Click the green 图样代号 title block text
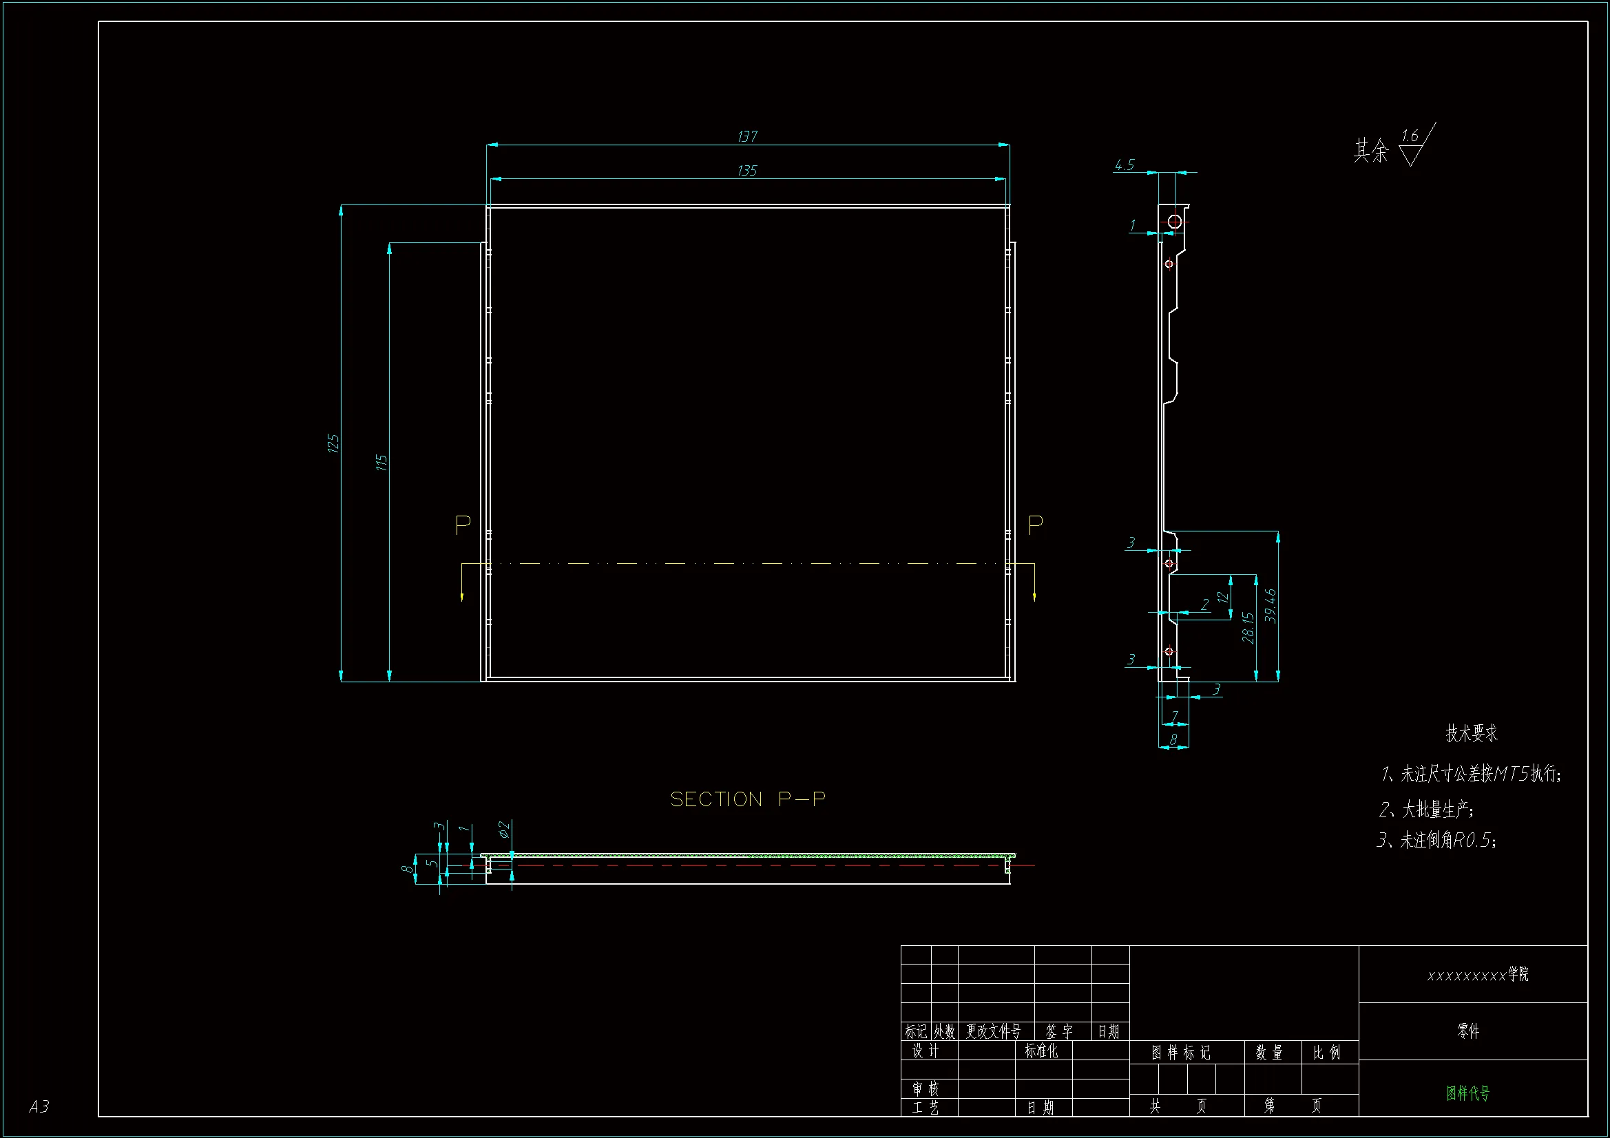Viewport: 1610px width, 1138px height. 1467,1093
